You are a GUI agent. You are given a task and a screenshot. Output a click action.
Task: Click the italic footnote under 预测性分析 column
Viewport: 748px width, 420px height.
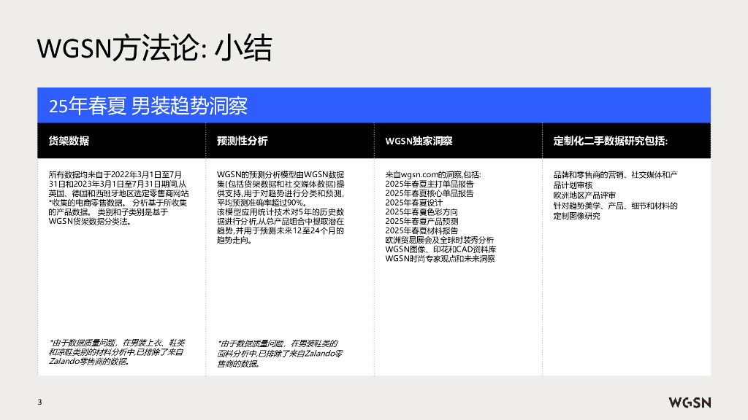[x=281, y=353]
